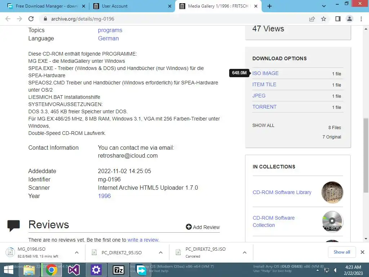The width and height of the screenshot is (369, 277).
Task: Click Show all downloads button
Action: click(x=342, y=252)
